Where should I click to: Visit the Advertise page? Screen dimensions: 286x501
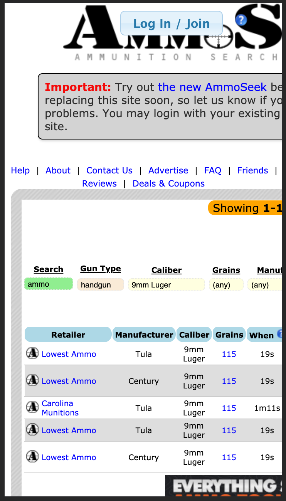168,170
